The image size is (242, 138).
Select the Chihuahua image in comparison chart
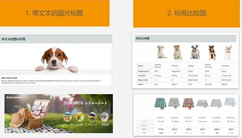pyautogui.click(x=228, y=52)
